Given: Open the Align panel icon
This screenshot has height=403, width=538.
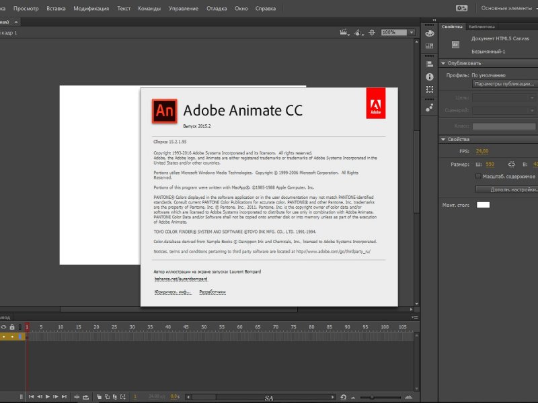Looking at the screenshot, I should pos(429,64).
